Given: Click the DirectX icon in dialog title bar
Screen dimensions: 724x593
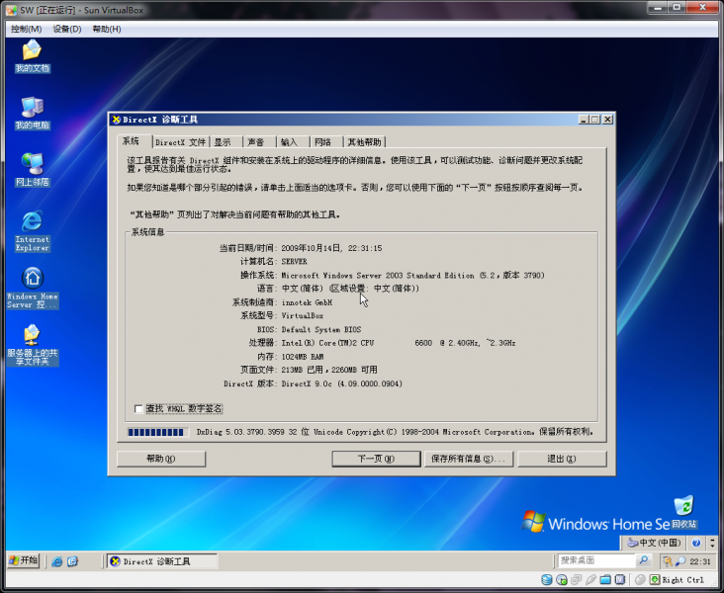Looking at the screenshot, I should [x=117, y=120].
